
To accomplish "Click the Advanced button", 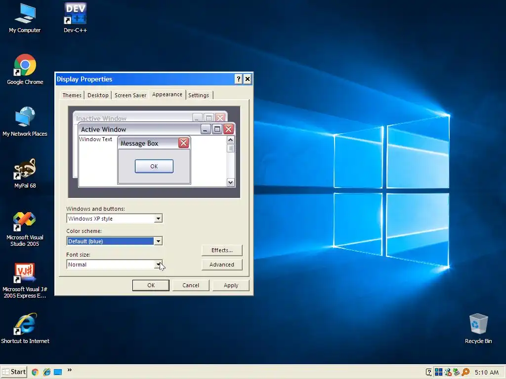I will [222, 265].
